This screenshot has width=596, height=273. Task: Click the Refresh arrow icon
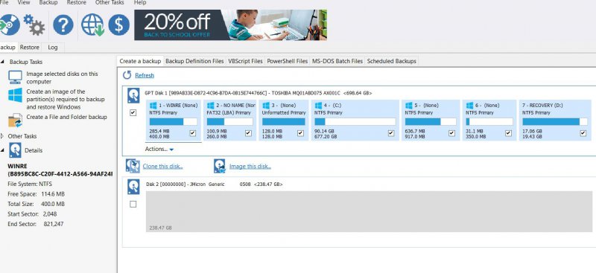coord(127,75)
